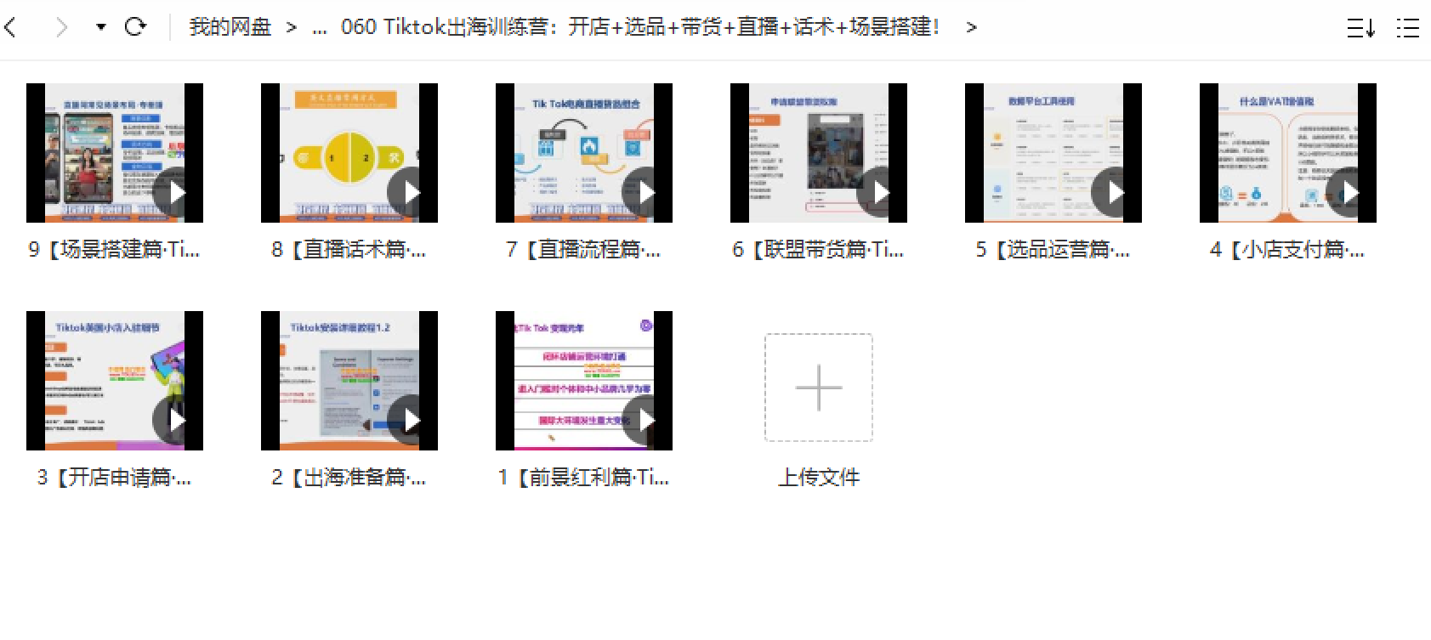Play video 5 选品运营篇 via play icon
The width and height of the screenshot is (1431, 640).
pyautogui.click(x=1114, y=193)
